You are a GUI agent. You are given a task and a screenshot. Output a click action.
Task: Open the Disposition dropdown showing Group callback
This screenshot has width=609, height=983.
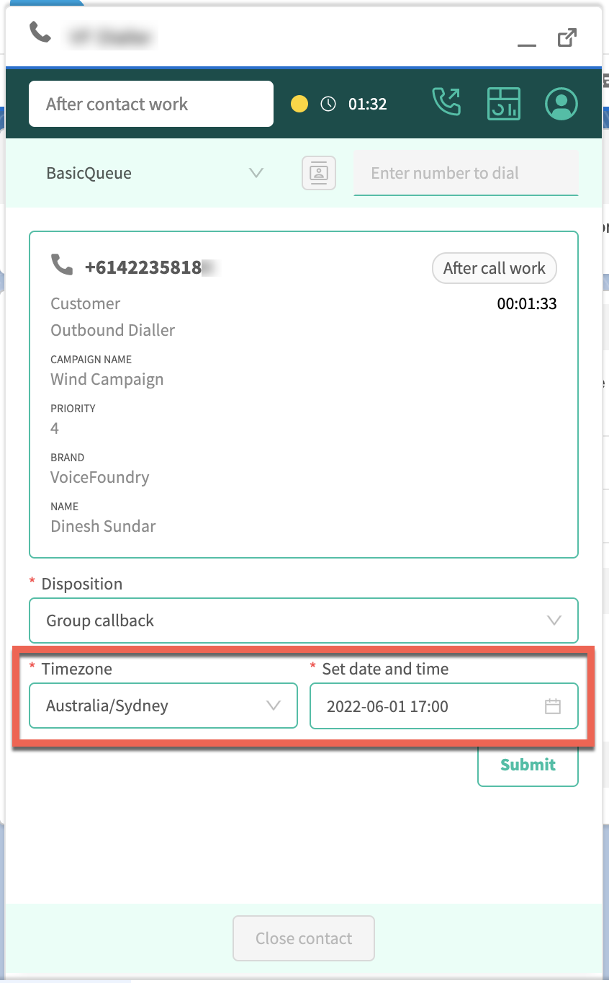(304, 621)
